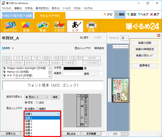The image size is (162, 137).
Task: Open the 追加する差出人 sender dropdown
Action: click(x=37, y=97)
